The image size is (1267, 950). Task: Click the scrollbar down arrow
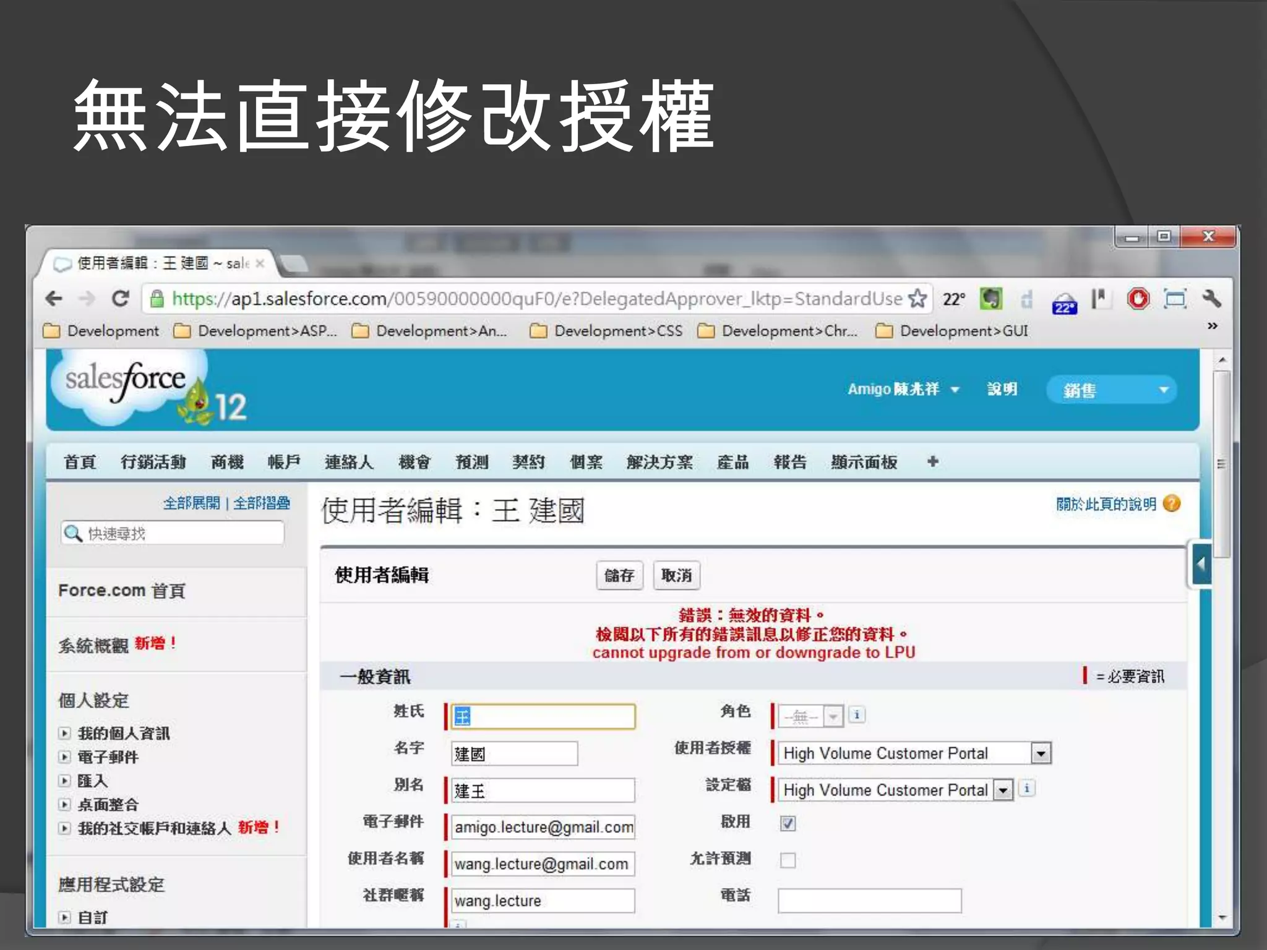(x=1221, y=918)
